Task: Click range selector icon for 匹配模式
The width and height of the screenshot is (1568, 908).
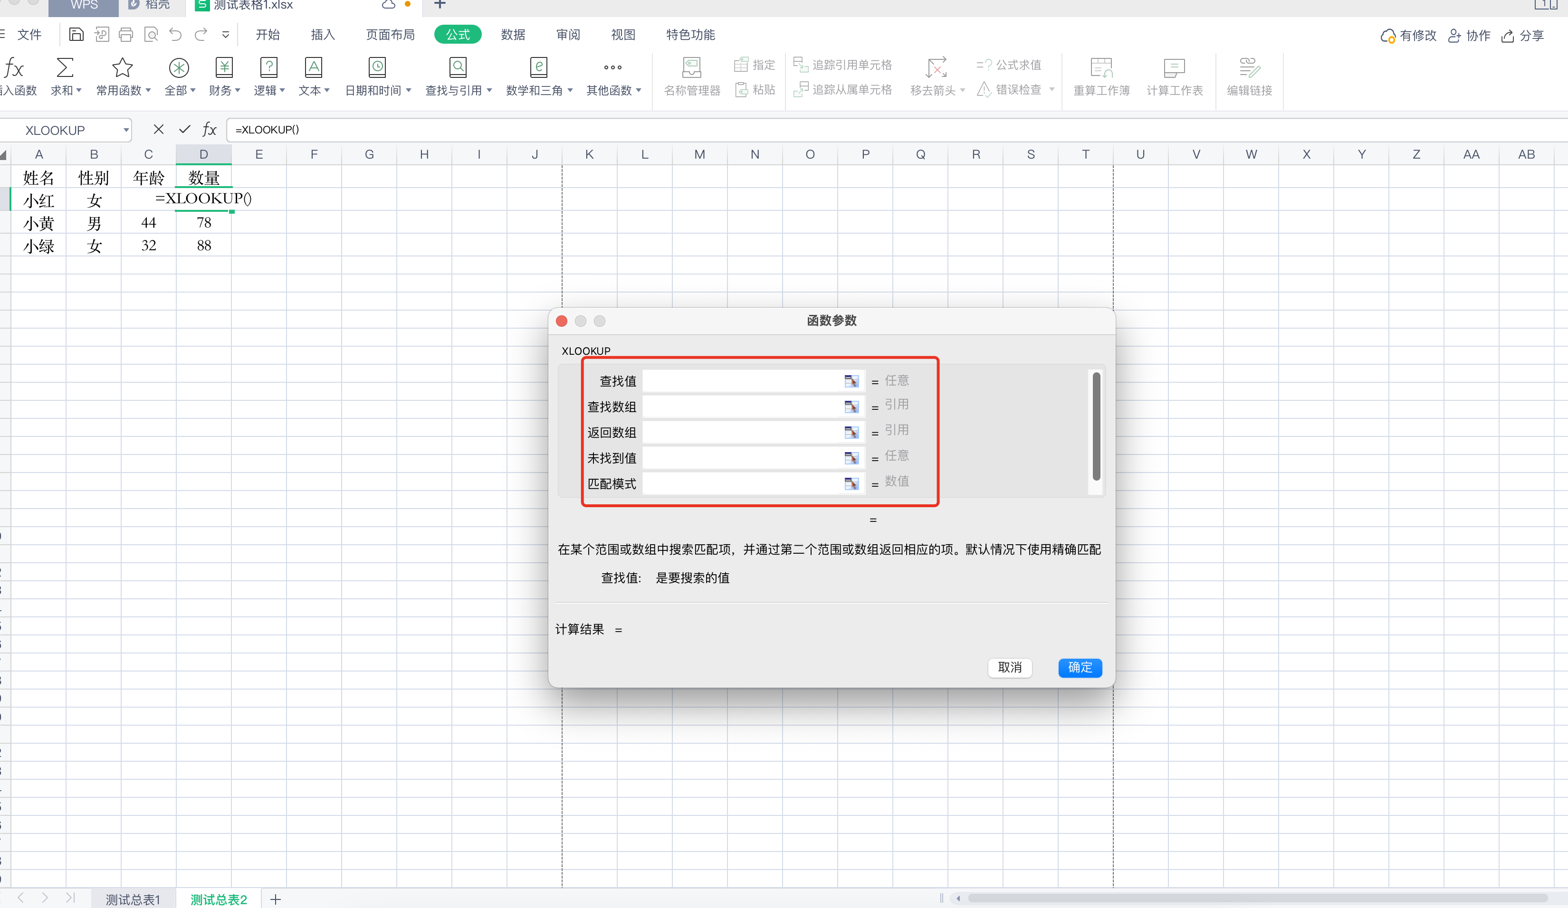Action: [851, 484]
